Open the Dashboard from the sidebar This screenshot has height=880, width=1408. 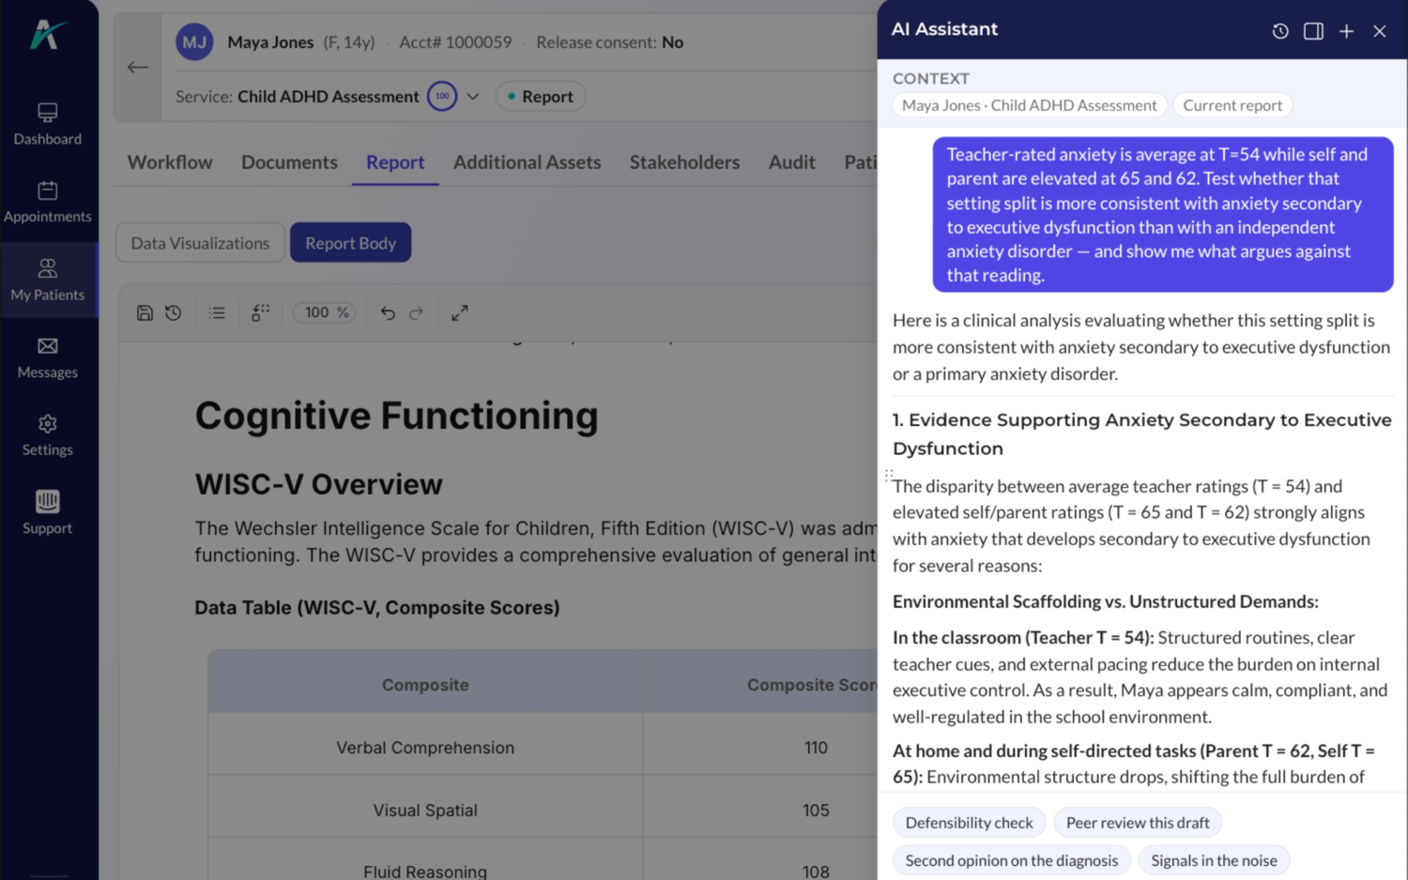pyautogui.click(x=48, y=125)
